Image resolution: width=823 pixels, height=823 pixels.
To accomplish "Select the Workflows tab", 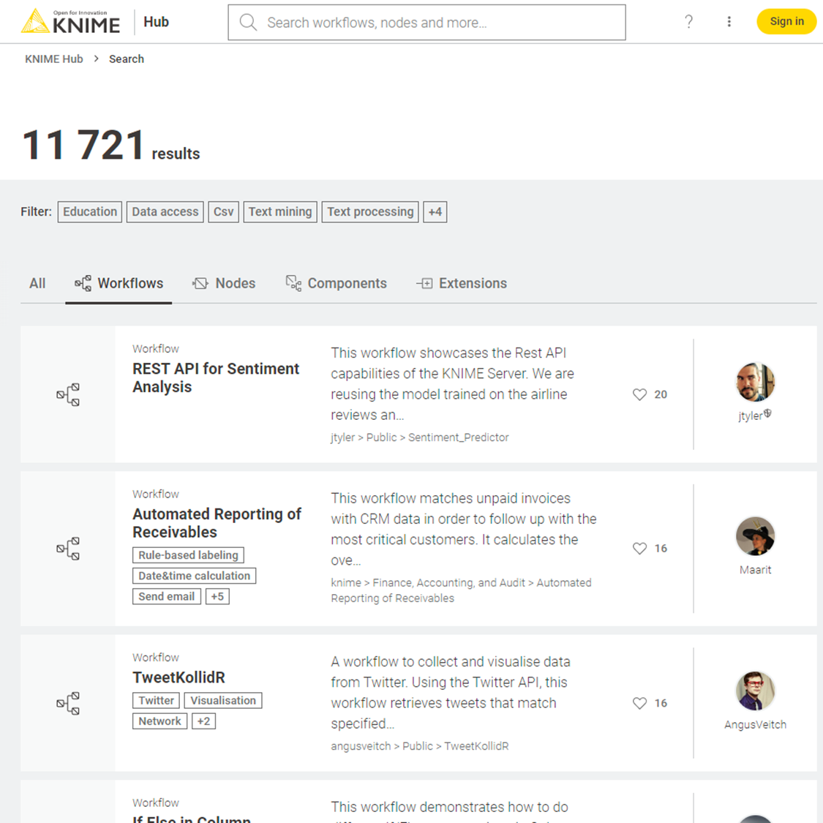I will (119, 283).
